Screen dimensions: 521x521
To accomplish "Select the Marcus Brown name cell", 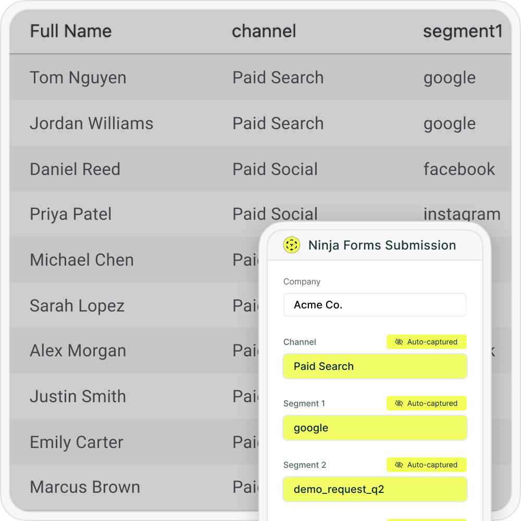I will [x=85, y=487].
